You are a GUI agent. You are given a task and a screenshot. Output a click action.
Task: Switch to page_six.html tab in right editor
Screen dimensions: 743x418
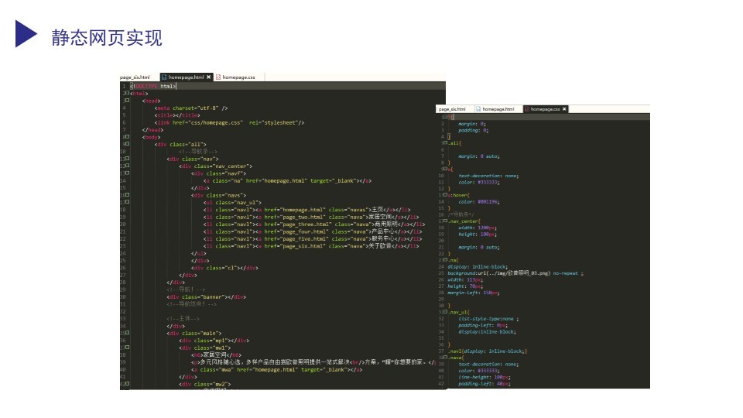(x=452, y=109)
